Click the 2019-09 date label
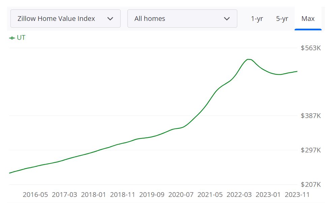Screen dimensions: 331x203 [x=152, y=195]
